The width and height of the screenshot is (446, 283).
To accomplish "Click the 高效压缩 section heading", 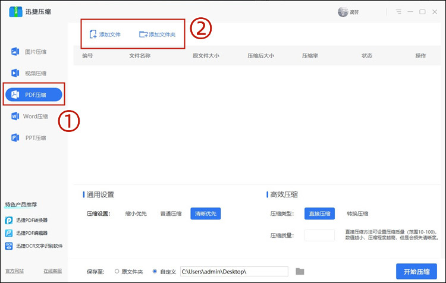I will click(x=284, y=194).
